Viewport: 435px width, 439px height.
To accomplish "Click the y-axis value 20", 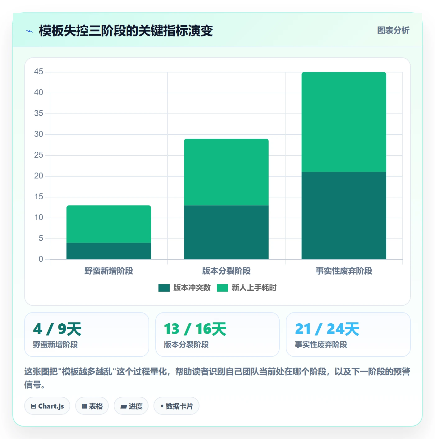I will click(x=39, y=176).
